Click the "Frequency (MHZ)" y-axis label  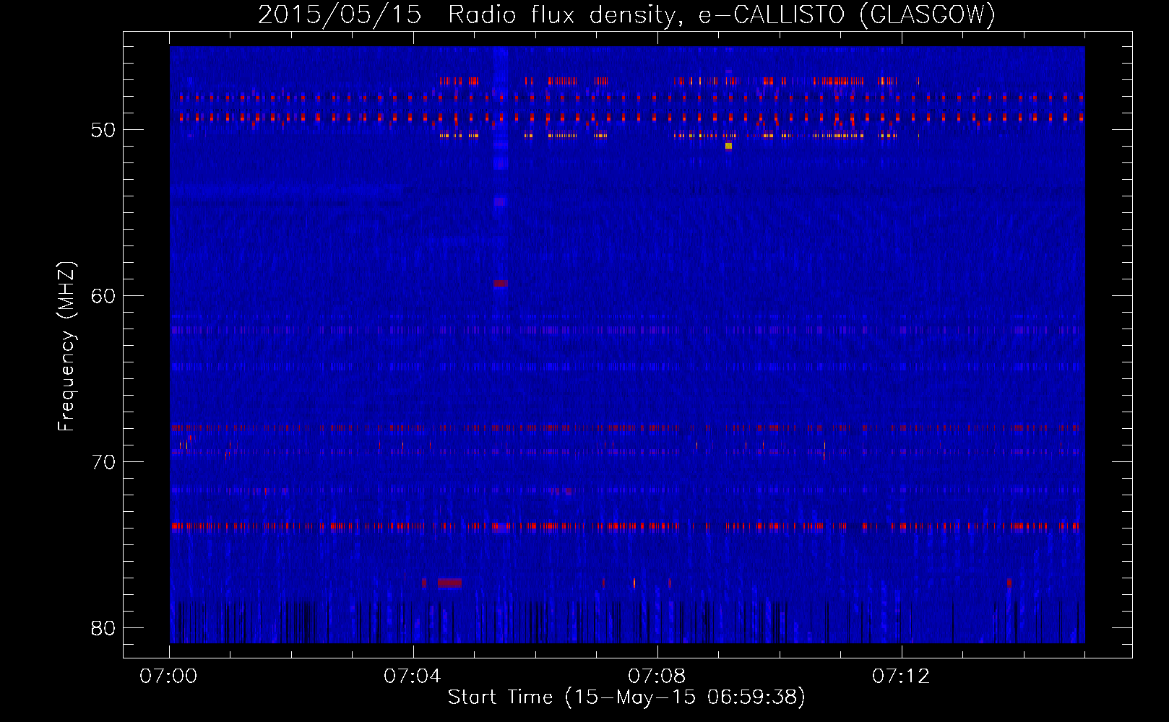click(x=66, y=347)
